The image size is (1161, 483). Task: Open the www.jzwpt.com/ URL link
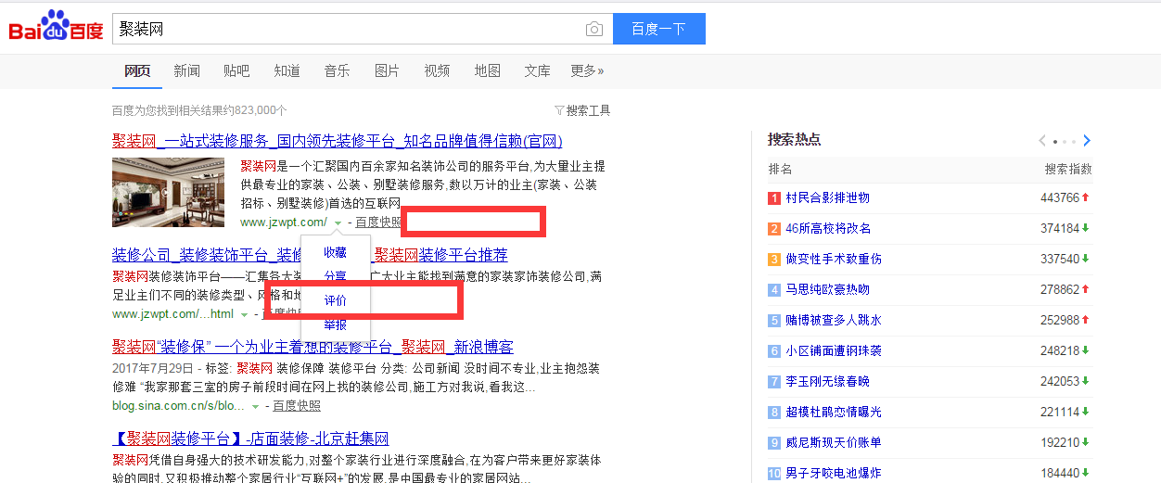point(284,222)
